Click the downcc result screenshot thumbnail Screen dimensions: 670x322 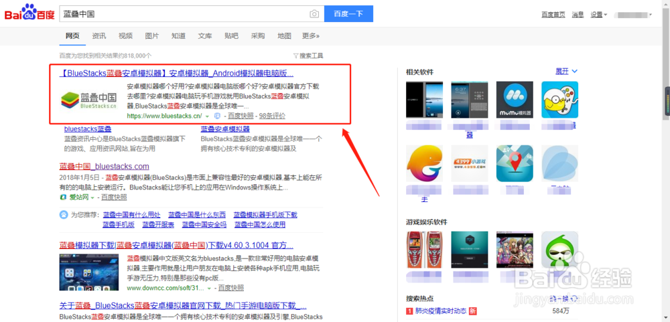89,272
